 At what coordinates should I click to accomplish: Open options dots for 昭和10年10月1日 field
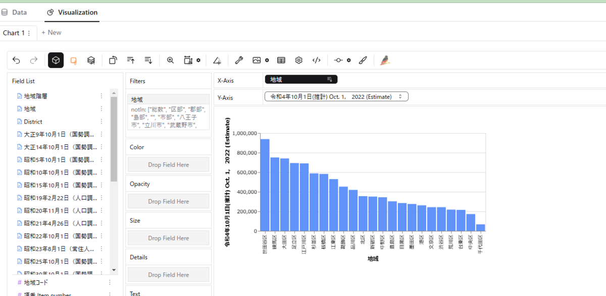(x=102, y=172)
